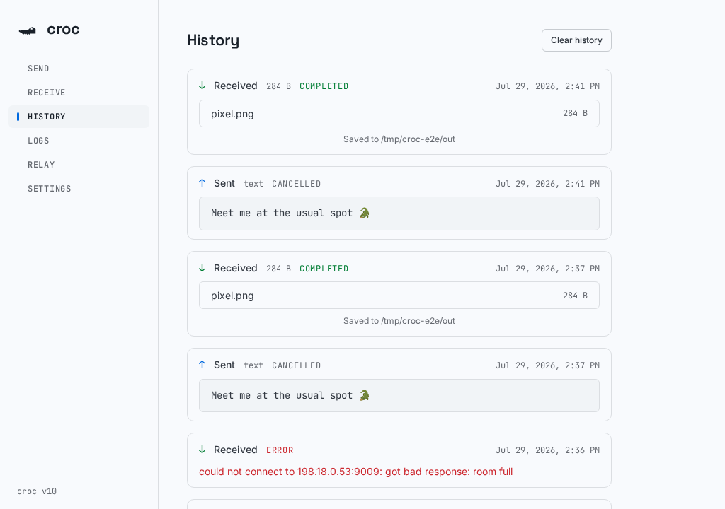Select pixel.png file row received at 2:37 PM
Image resolution: width=725 pixels, height=509 pixels.
(x=399, y=295)
